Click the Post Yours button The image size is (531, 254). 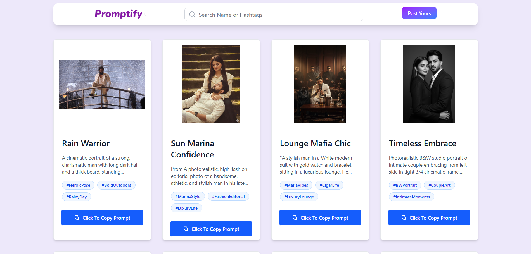(x=419, y=13)
